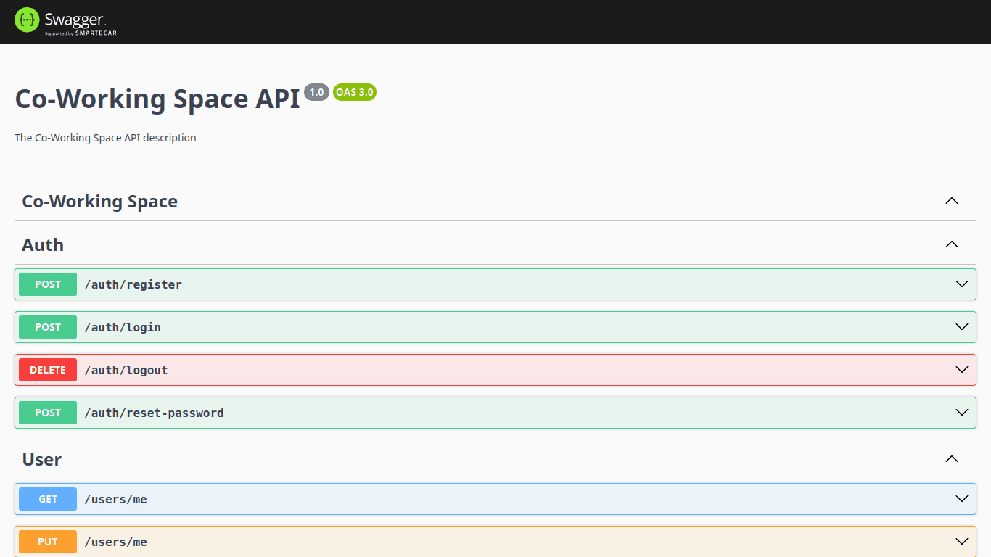Click DELETE badge for /auth/logout

(x=48, y=370)
